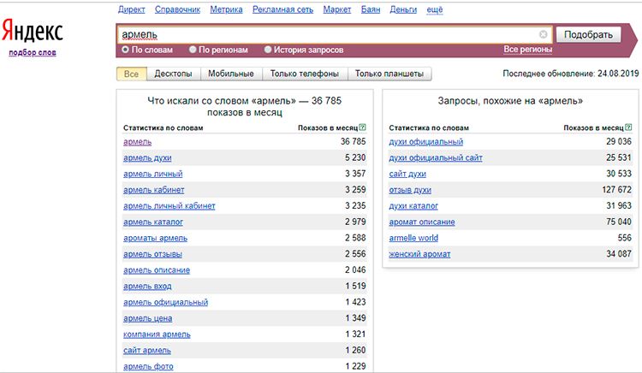Open the 'Метрика' link in top menu

pos(227,9)
